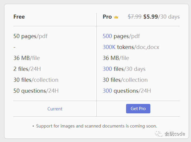Click the Current plan link
This screenshot has height=142, width=191.
[x=55, y=109]
